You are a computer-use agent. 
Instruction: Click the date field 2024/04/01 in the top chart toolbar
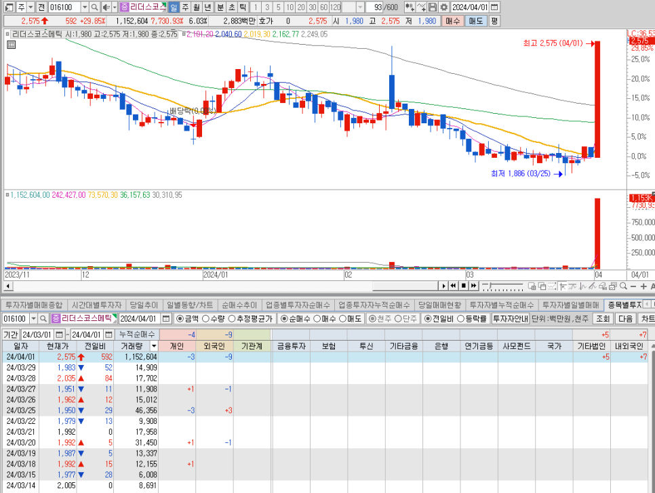pyautogui.click(x=469, y=7)
